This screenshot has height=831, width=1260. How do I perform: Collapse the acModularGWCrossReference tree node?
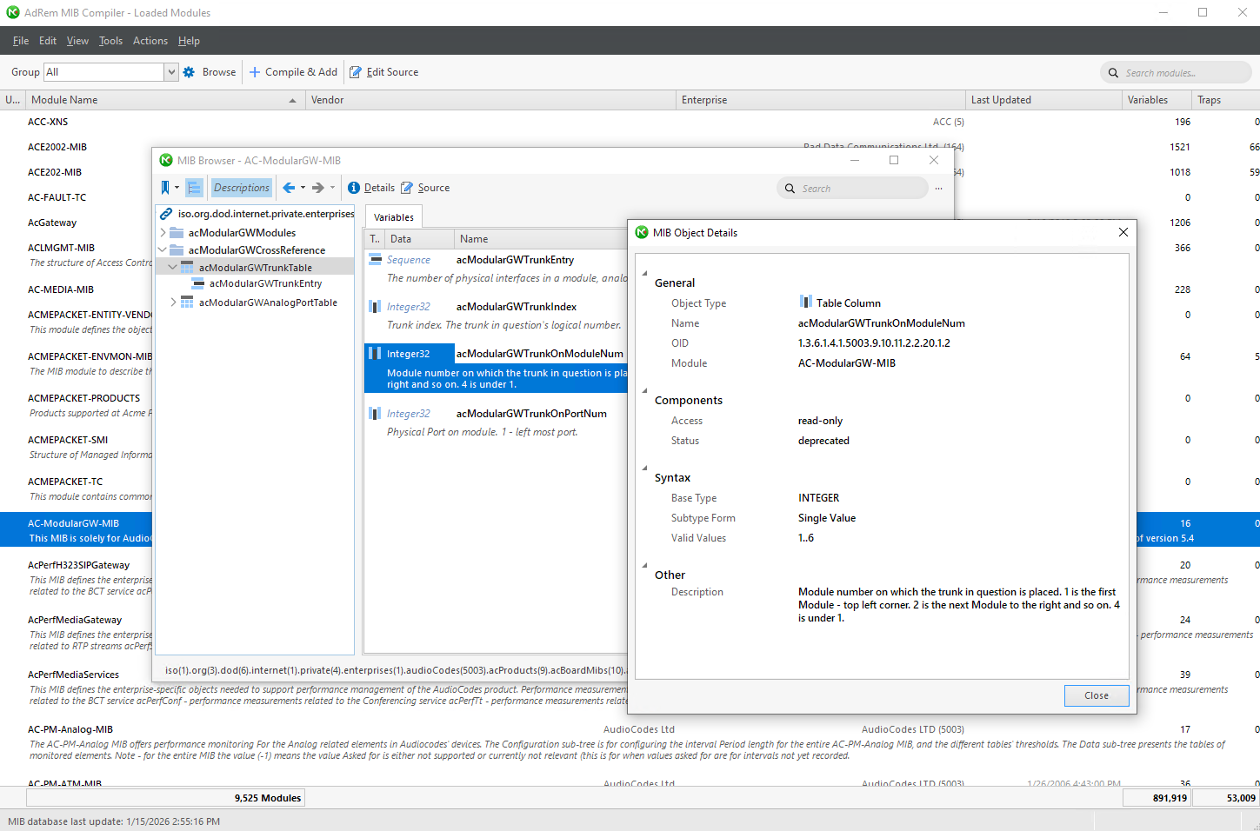163,250
